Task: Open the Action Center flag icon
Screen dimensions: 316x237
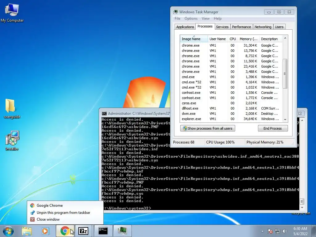Action: point(270,231)
